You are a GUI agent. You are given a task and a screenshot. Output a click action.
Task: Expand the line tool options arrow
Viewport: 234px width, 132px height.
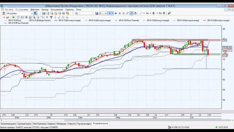click(144, 13)
